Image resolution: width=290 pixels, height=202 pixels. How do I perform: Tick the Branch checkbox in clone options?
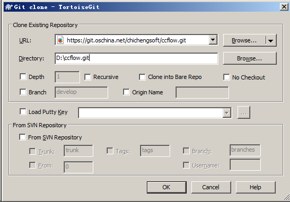[x=23, y=92]
